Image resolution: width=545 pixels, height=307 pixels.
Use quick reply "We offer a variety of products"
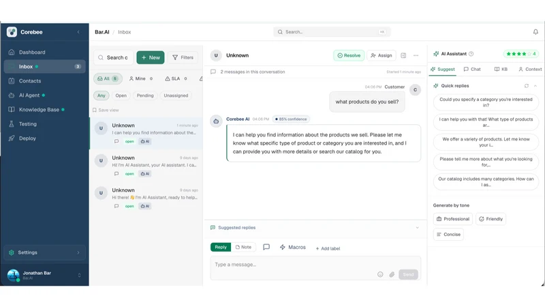tap(486, 142)
